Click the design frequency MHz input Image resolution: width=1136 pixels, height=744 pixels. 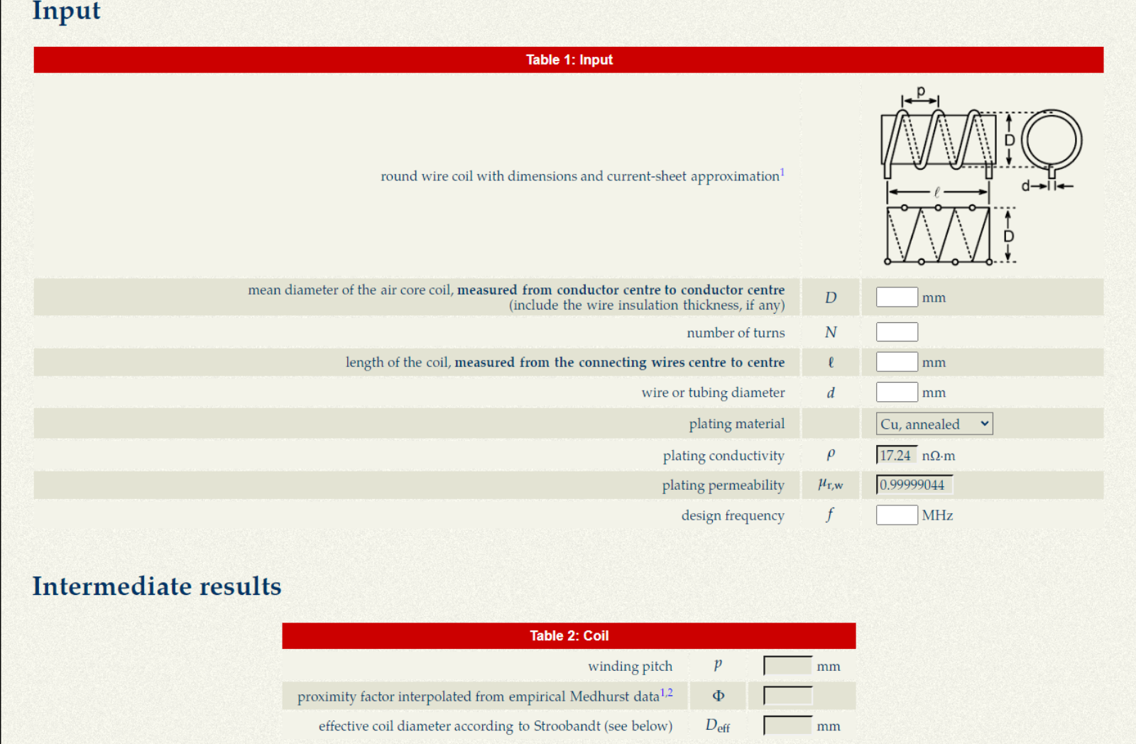(896, 515)
